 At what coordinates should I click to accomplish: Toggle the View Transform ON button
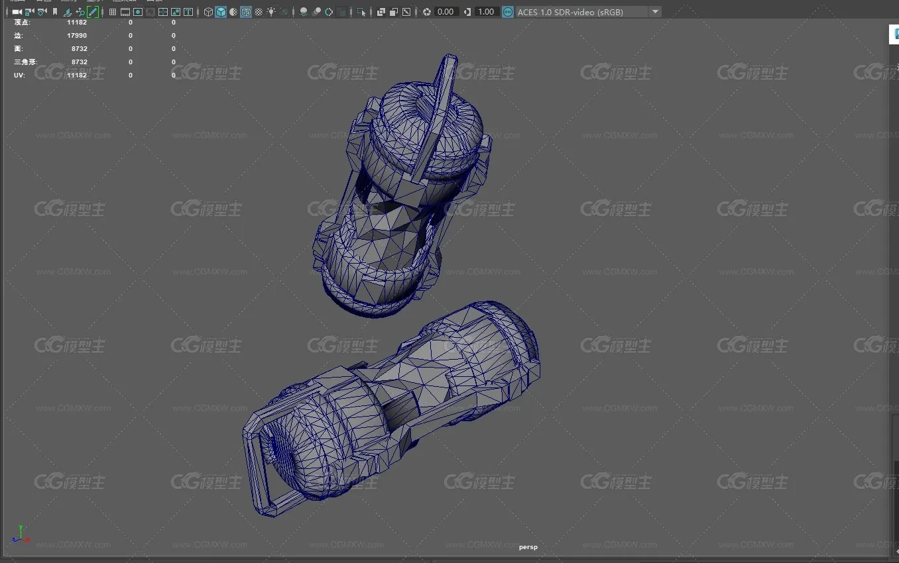click(x=507, y=12)
